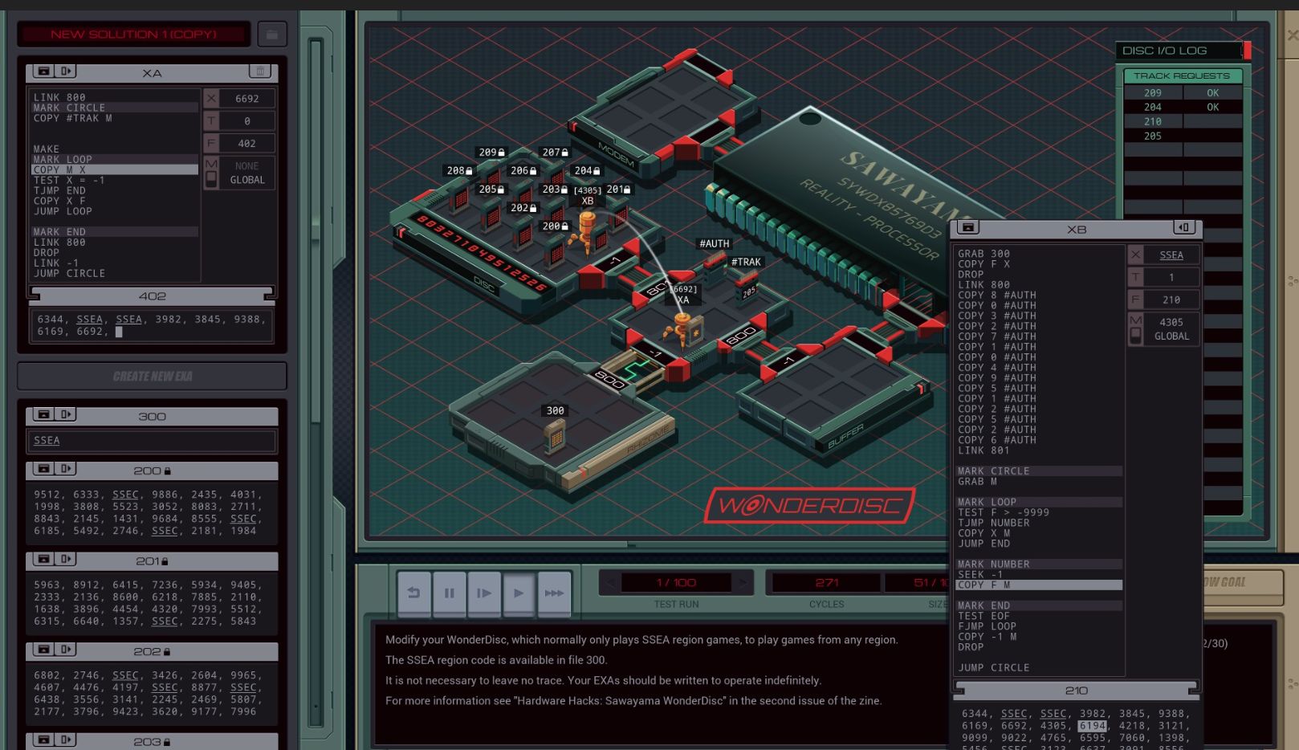
Task: Click XB's F register value 210
Action: tap(1171, 300)
